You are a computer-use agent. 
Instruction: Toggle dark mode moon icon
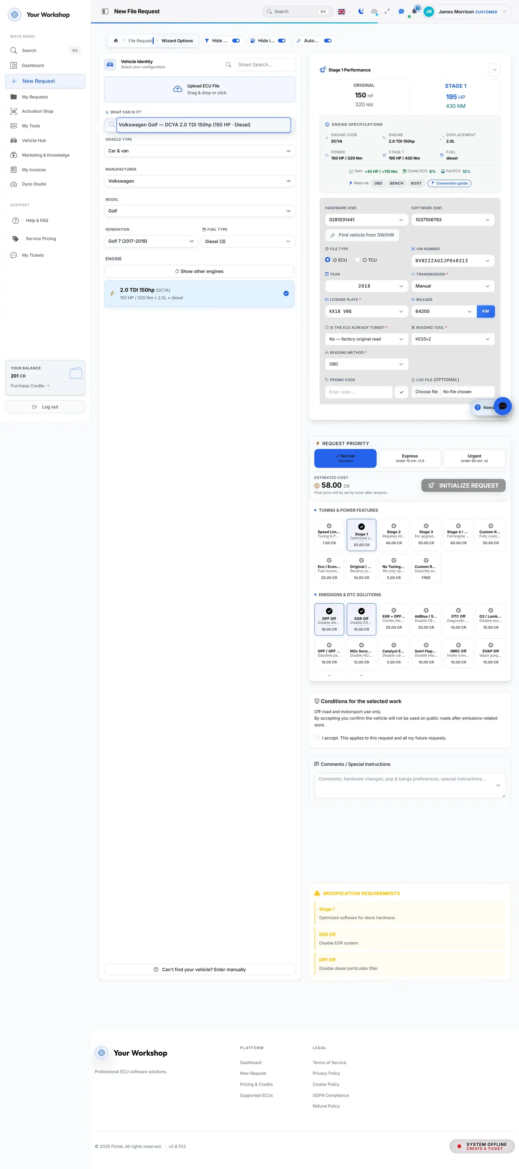coord(361,12)
